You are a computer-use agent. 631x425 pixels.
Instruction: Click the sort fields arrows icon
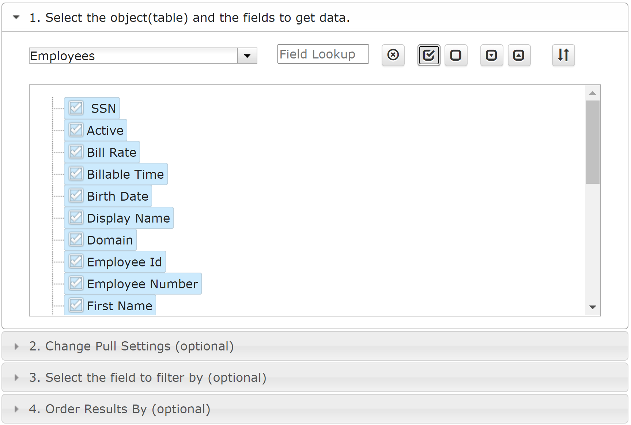coord(563,55)
